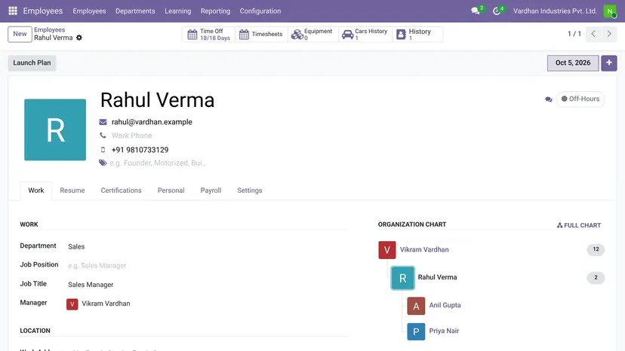This screenshot has height=351, width=625.
Task: Open Cars History stat button
Action: (365, 34)
